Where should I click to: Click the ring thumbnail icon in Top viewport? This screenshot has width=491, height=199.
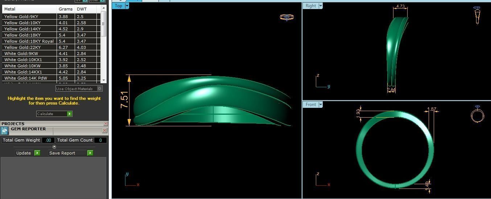pyautogui.click(x=287, y=17)
